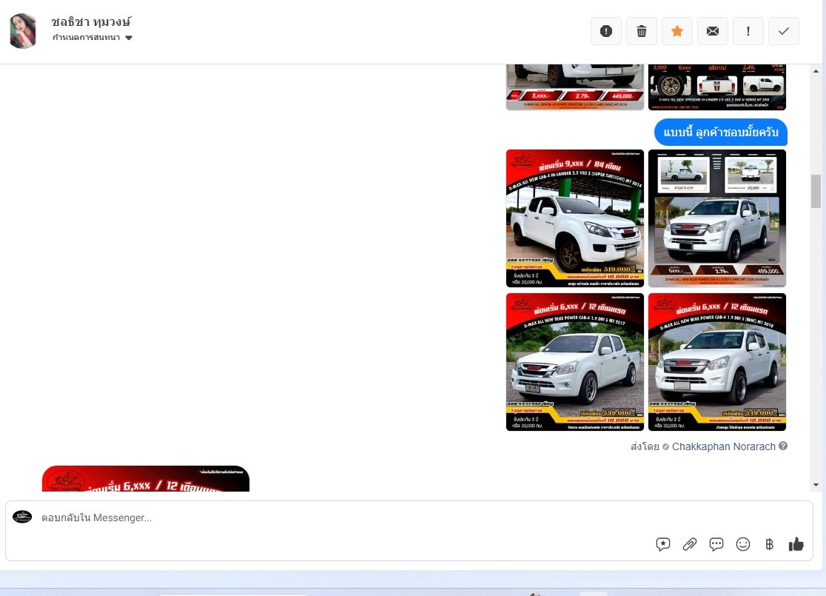Click the chat scrollbar down arrow

tap(816, 485)
